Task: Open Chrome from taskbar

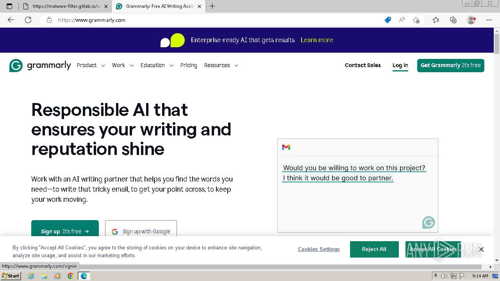Action: (x=71, y=276)
